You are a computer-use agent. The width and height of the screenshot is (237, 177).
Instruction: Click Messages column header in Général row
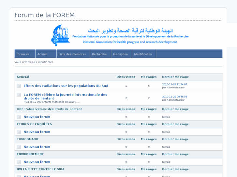coord(149,77)
